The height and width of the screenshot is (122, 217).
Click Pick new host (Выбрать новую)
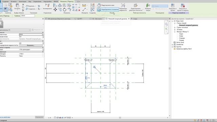(x=148, y=7)
